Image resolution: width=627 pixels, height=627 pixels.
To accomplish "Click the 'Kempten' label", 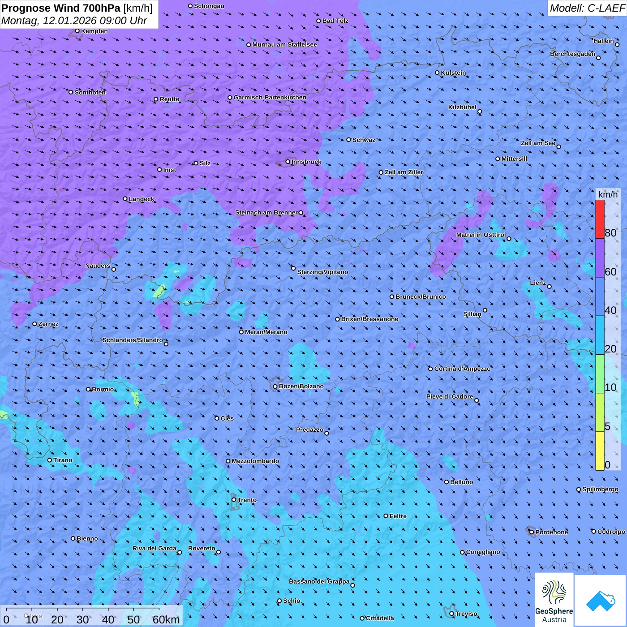I will tap(94, 31).
